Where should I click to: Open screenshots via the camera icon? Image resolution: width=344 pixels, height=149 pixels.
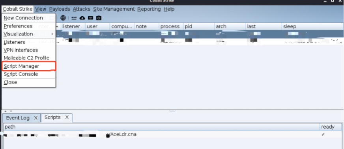pyautogui.click(x=99, y=18)
